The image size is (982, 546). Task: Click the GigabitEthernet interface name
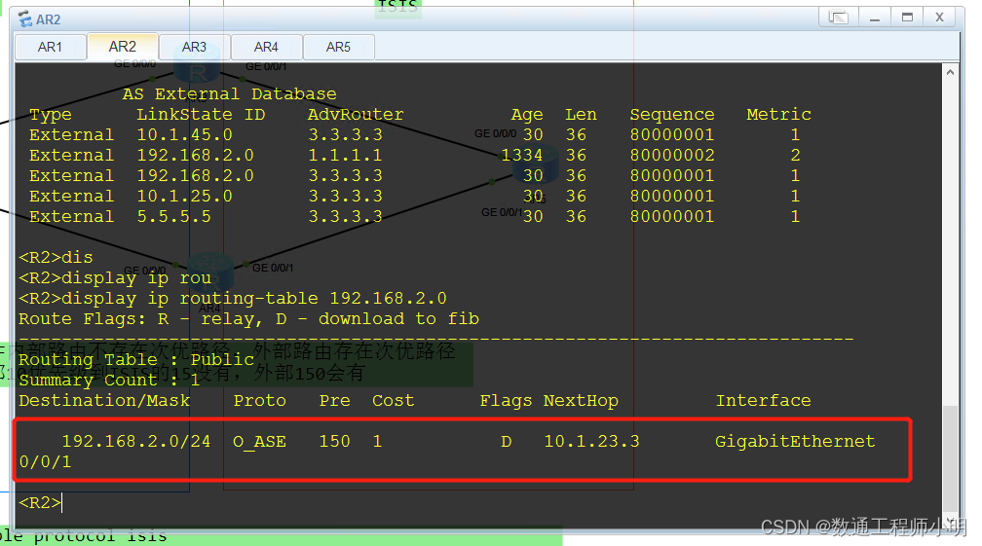coord(795,442)
